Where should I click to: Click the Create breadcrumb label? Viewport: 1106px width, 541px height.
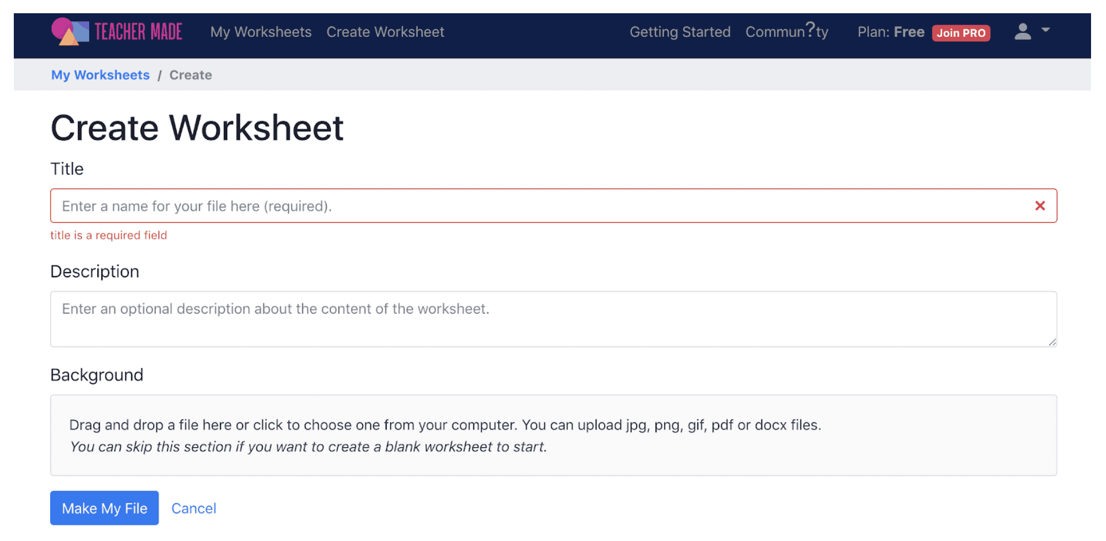pos(190,75)
